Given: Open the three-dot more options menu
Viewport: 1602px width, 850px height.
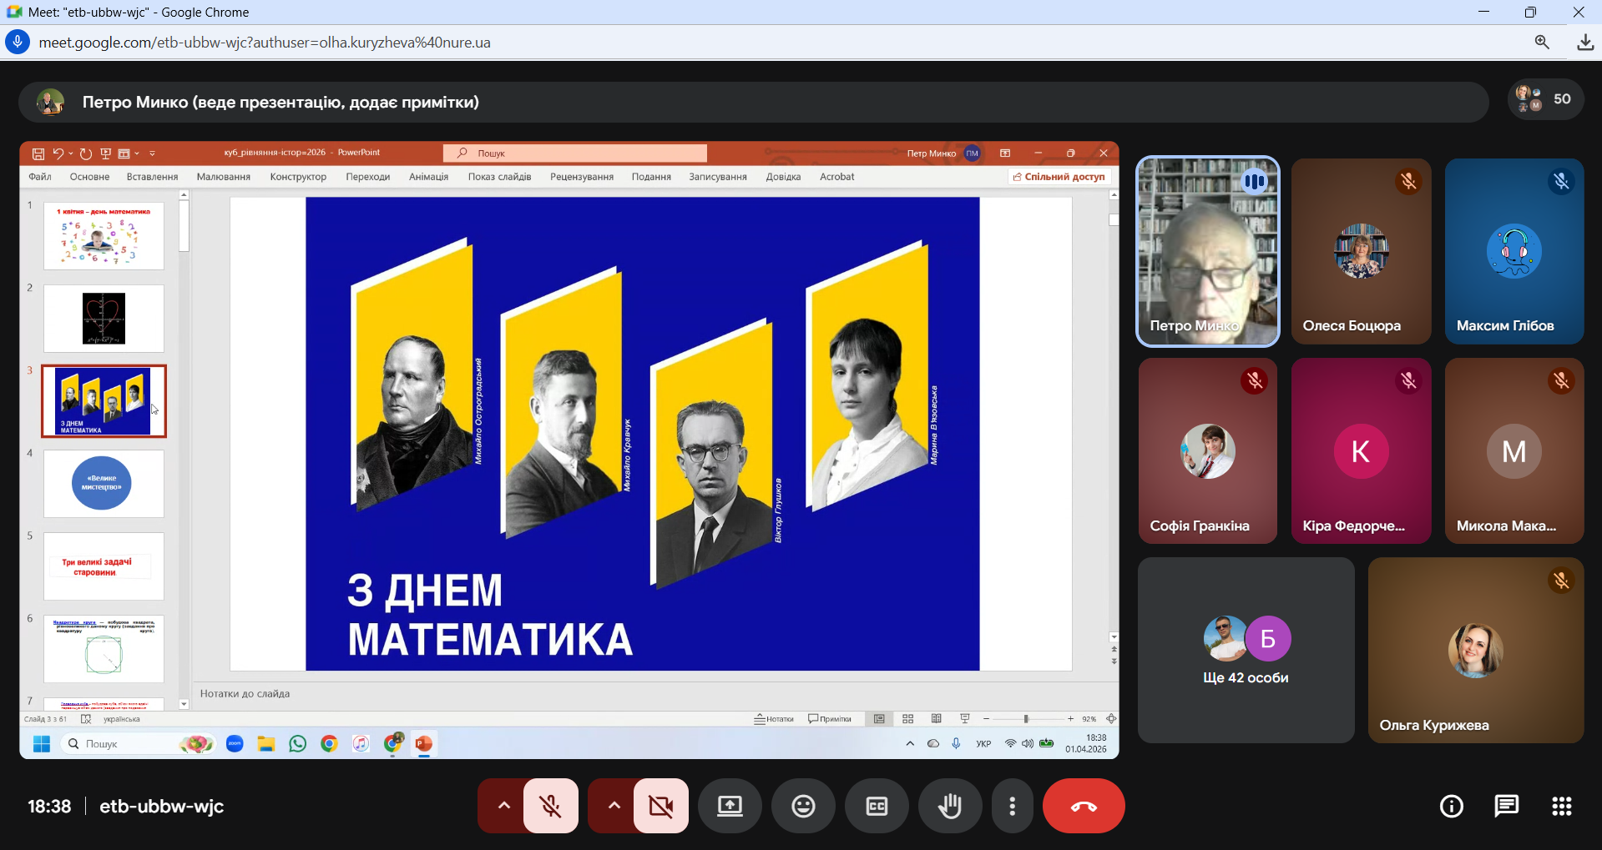Looking at the screenshot, I should [1012, 806].
